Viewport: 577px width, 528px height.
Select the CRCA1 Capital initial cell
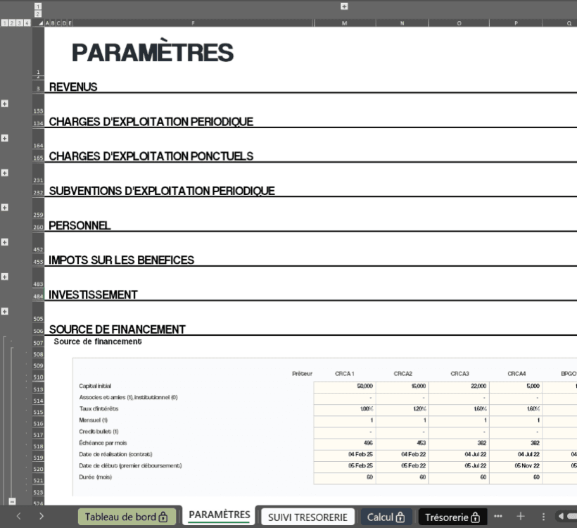tap(345, 386)
